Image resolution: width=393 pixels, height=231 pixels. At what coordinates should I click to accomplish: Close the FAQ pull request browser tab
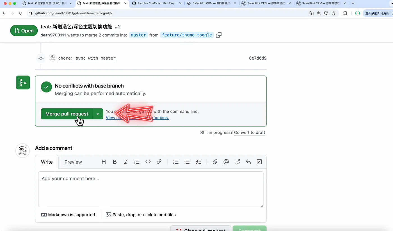pyautogui.click(x=70, y=3)
